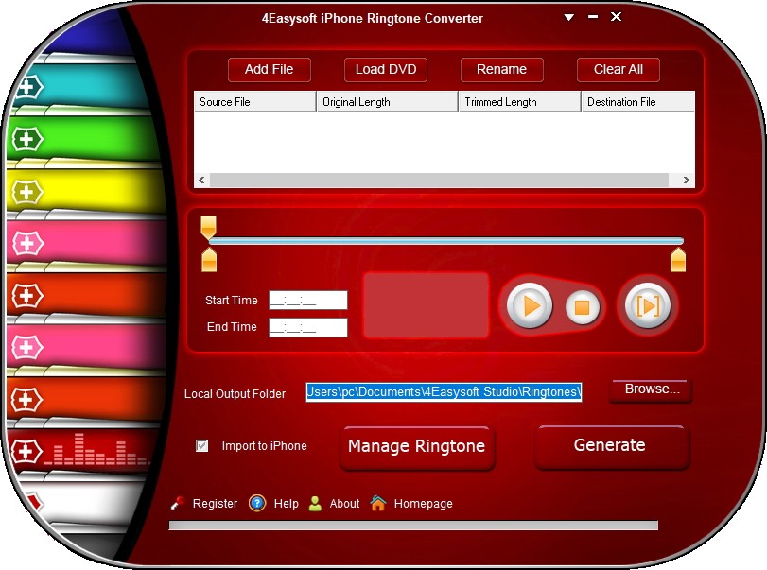Click the plus icon on the green folder

27,139
